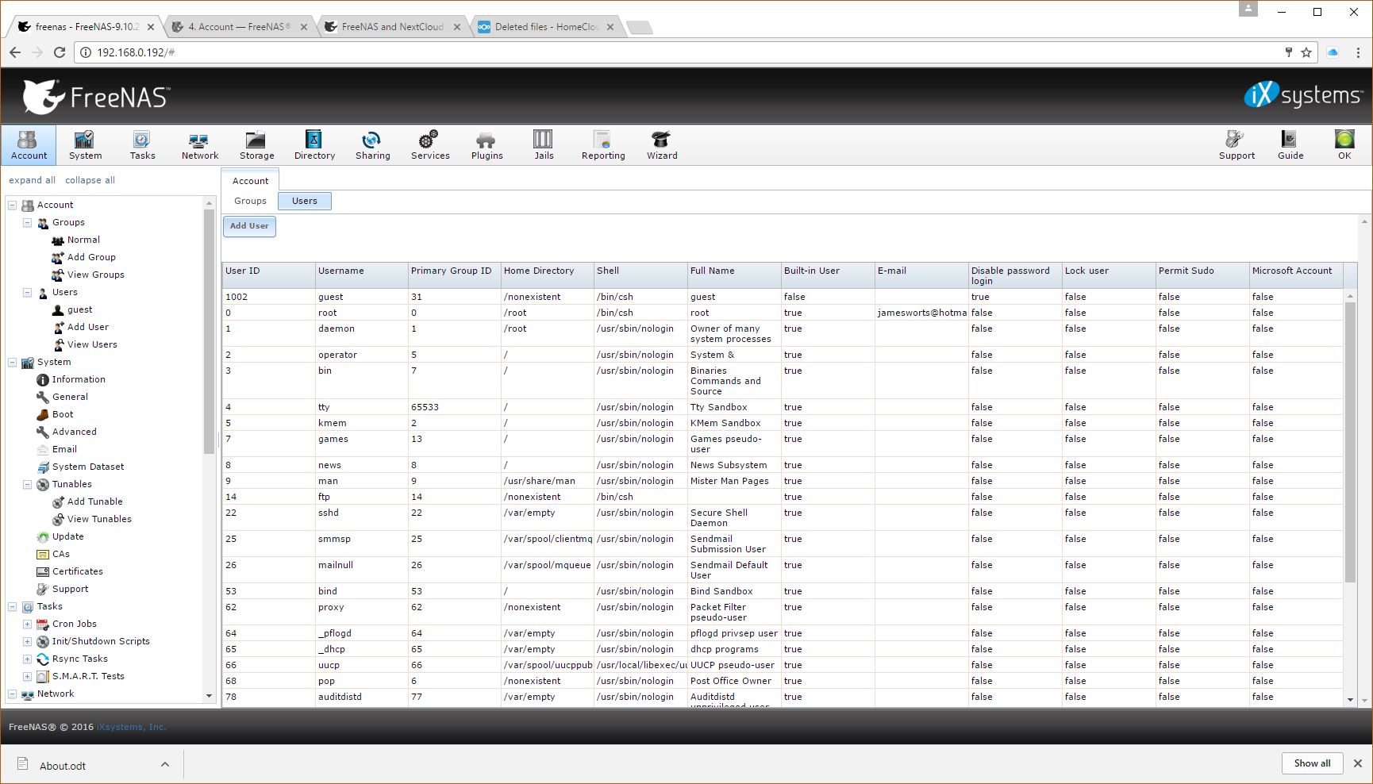Open the Services toolbar icon
This screenshot has width=1373, height=784.
429,145
